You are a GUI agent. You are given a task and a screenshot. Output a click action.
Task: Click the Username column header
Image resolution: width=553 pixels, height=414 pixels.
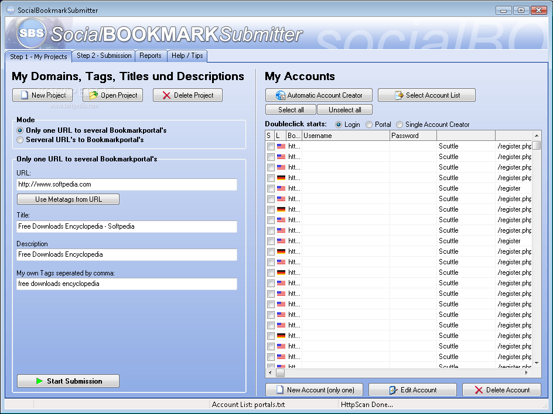point(346,136)
